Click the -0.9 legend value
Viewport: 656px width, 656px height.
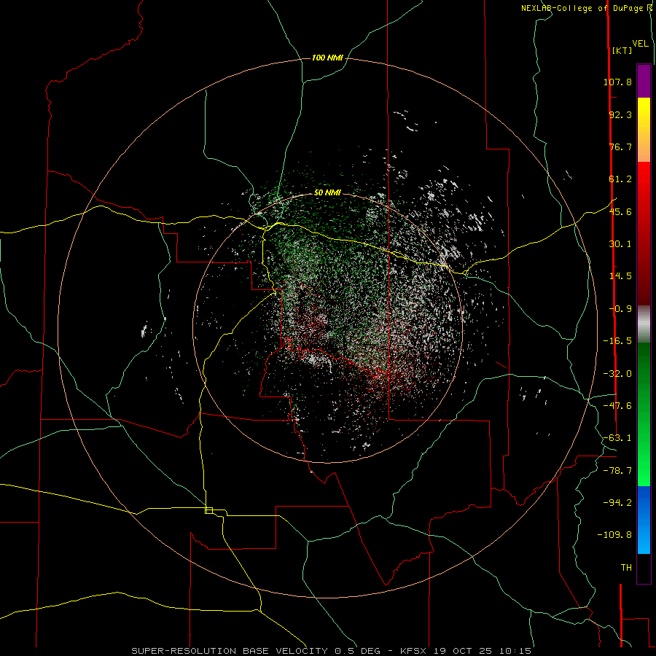pyautogui.click(x=620, y=309)
